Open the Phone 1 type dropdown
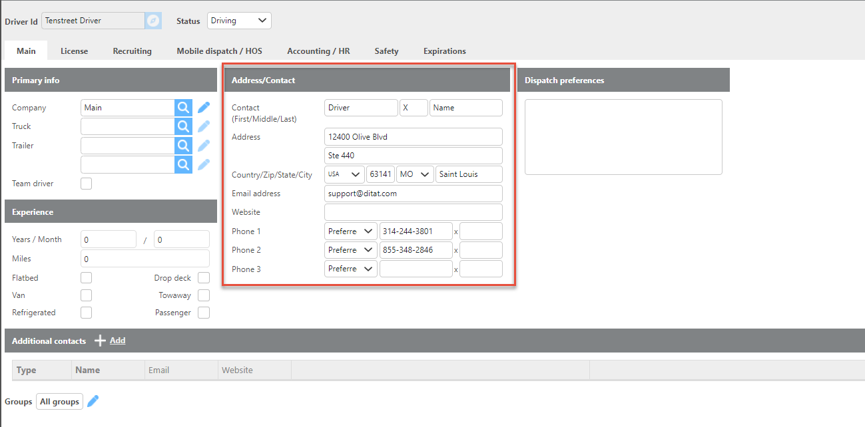Screen dimensions: 865x427 350,231
